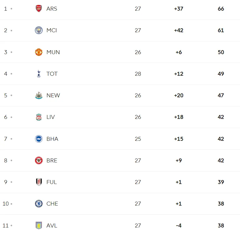Select the TOT team name
Viewport: 240px width, 236px height.
52,74
